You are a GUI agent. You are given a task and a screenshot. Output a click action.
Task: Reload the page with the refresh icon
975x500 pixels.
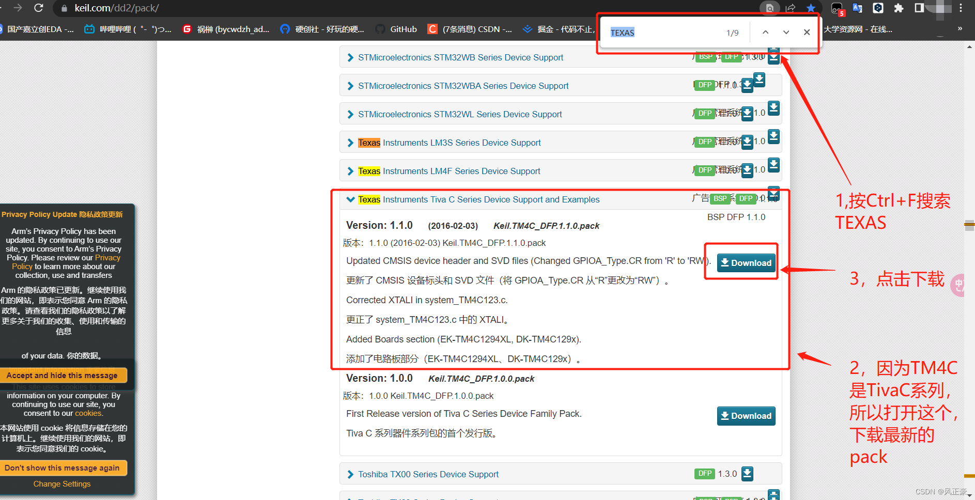tap(38, 8)
